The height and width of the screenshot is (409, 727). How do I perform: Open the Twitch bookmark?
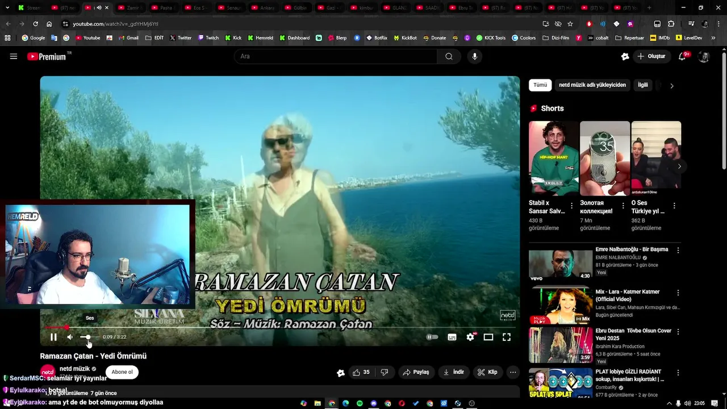tap(208, 38)
